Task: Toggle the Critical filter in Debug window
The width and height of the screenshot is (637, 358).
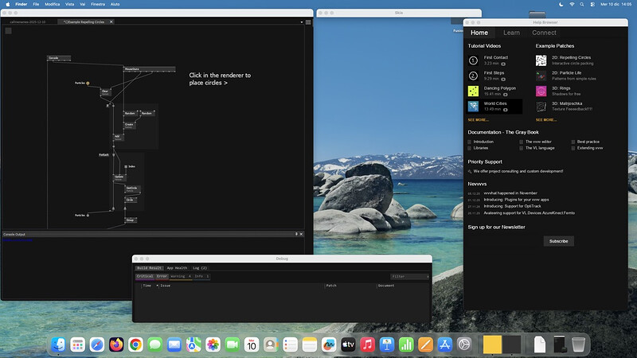Action: (x=144, y=276)
